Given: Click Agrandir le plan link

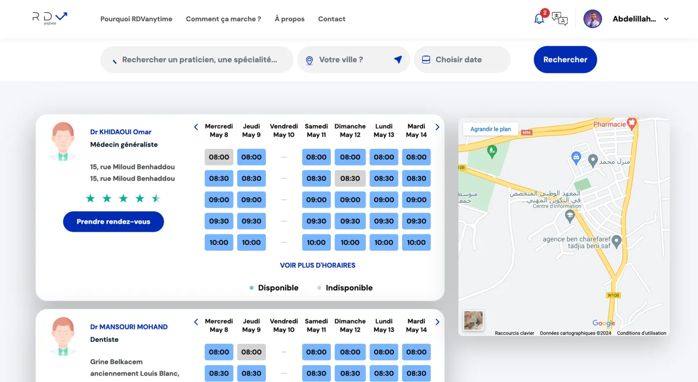Looking at the screenshot, I should pyautogui.click(x=490, y=129).
